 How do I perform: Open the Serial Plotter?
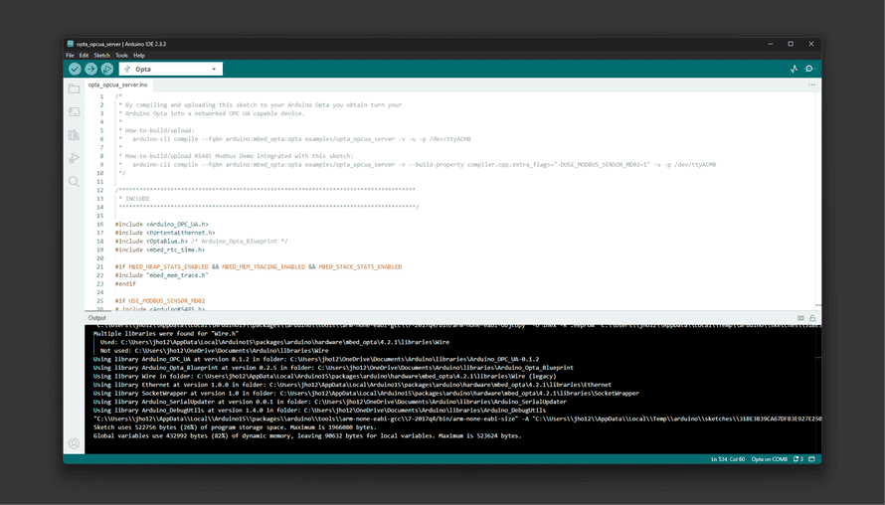click(x=794, y=70)
